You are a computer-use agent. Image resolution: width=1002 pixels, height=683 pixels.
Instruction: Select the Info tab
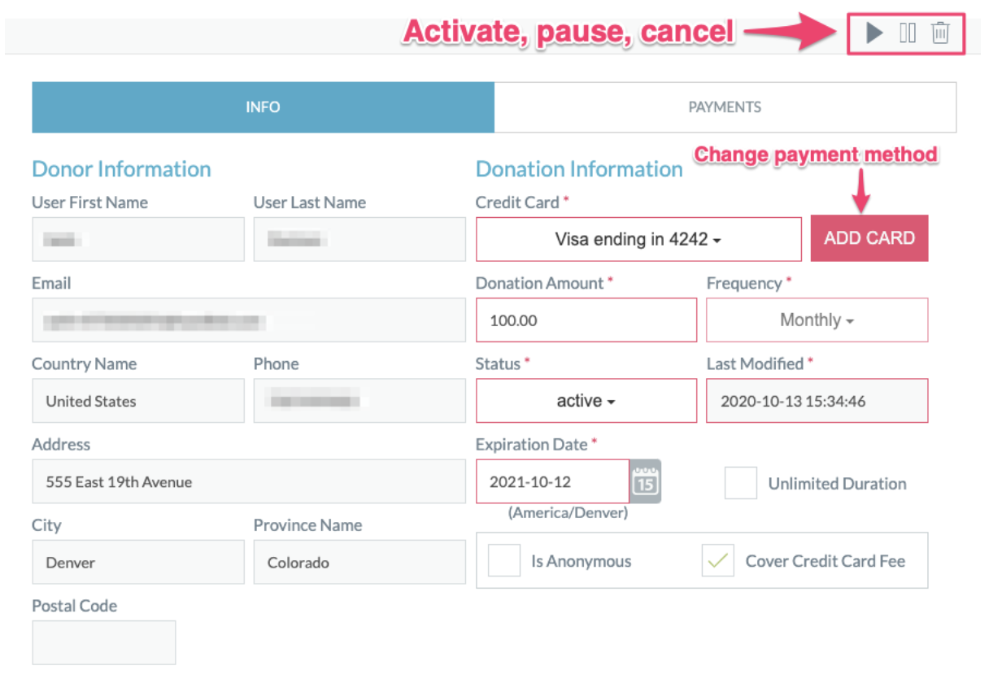263,107
